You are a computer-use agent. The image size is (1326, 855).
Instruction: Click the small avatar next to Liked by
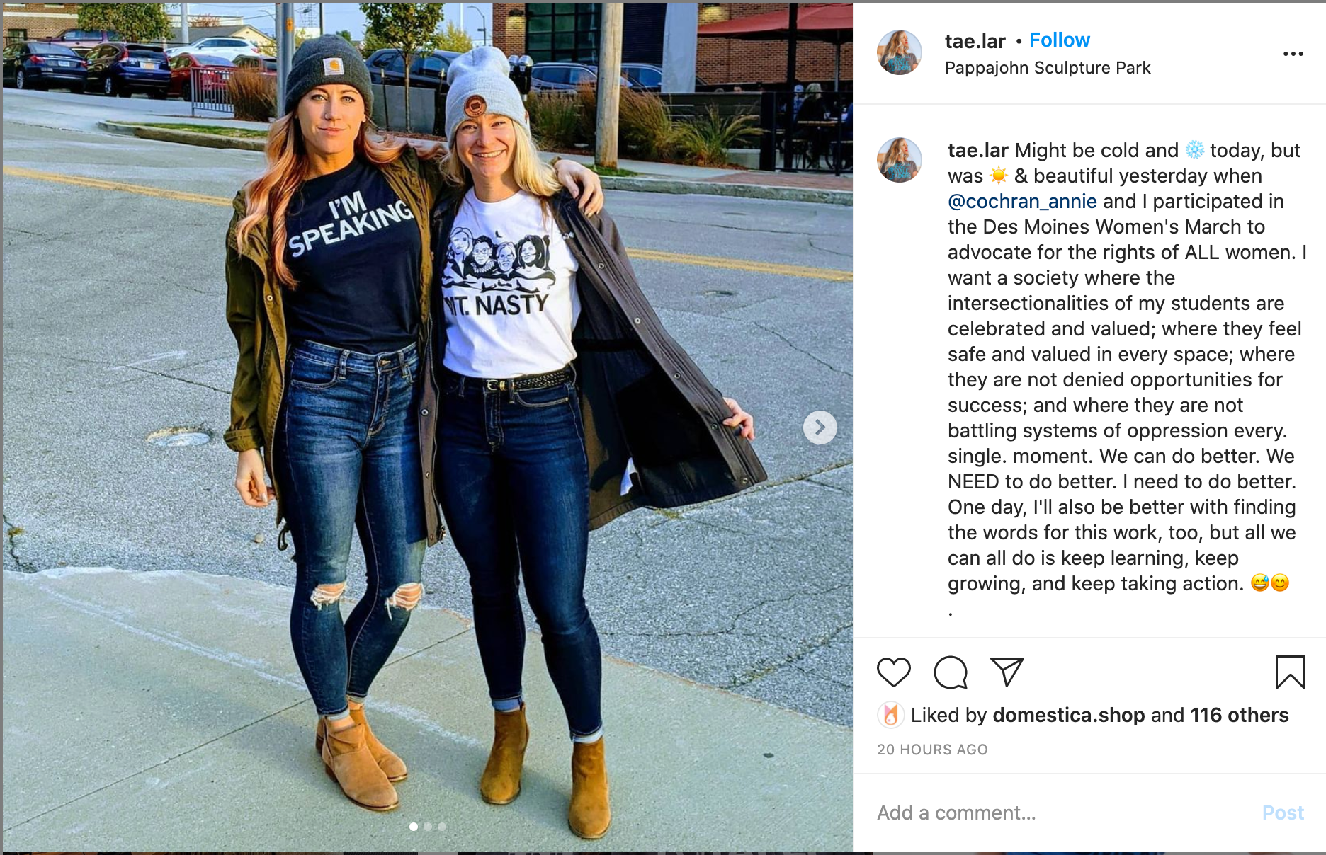[890, 716]
